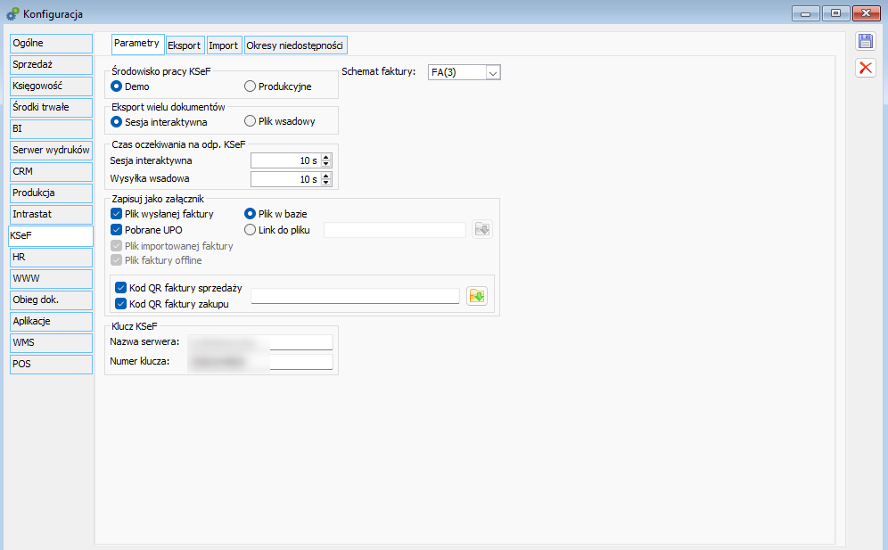Image resolution: width=888 pixels, height=550 pixels.
Task: Click the Link do pliku path field
Action: [395, 229]
